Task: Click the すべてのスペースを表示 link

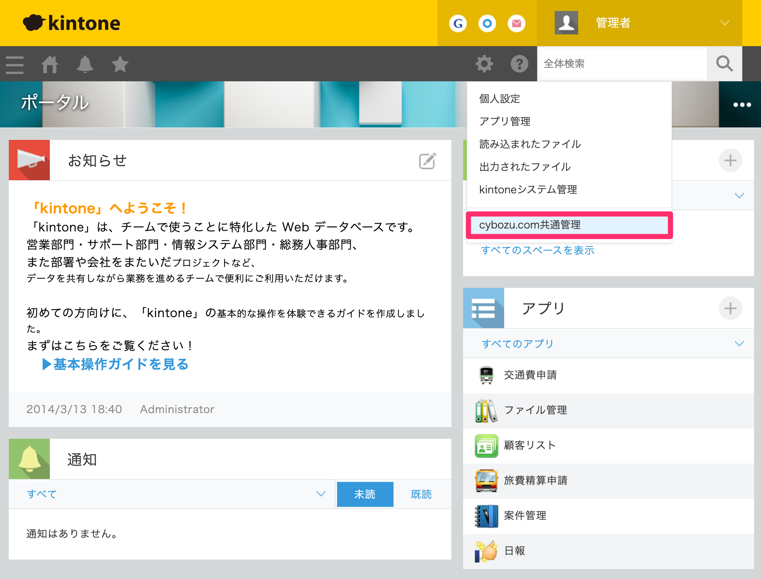Action: (x=537, y=250)
